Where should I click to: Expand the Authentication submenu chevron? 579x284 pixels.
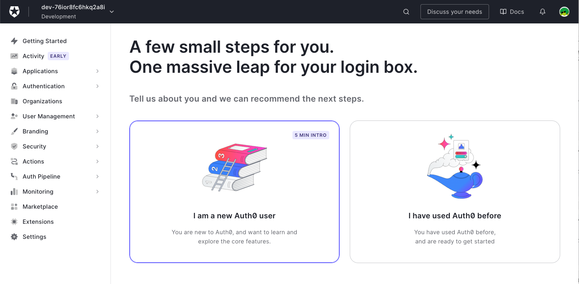pos(97,86)
